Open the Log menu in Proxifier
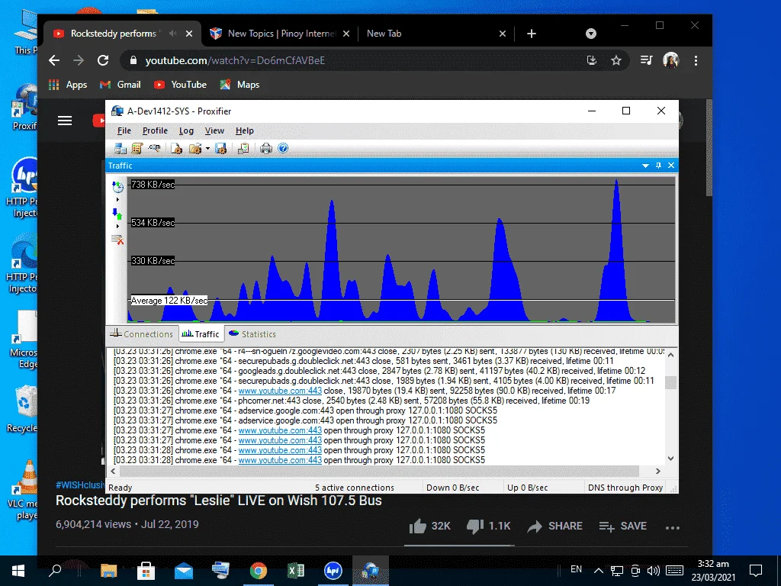 click(x=186, y=130)
